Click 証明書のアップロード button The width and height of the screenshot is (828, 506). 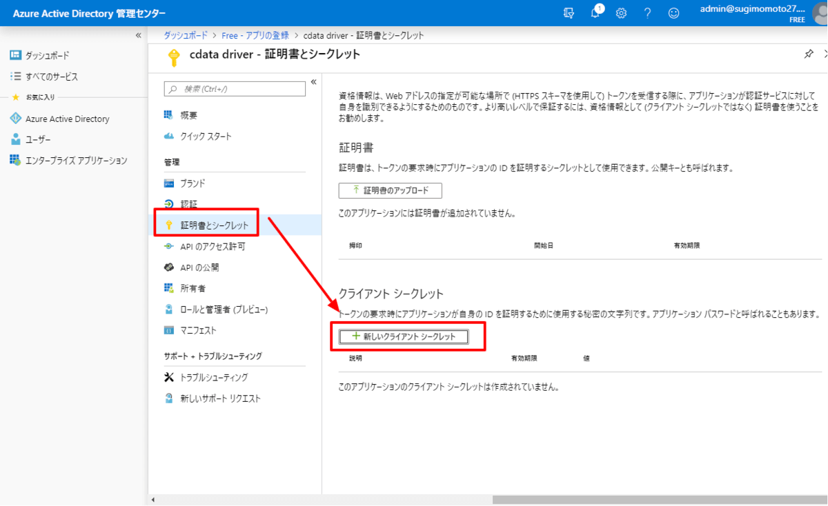(390, 190)
